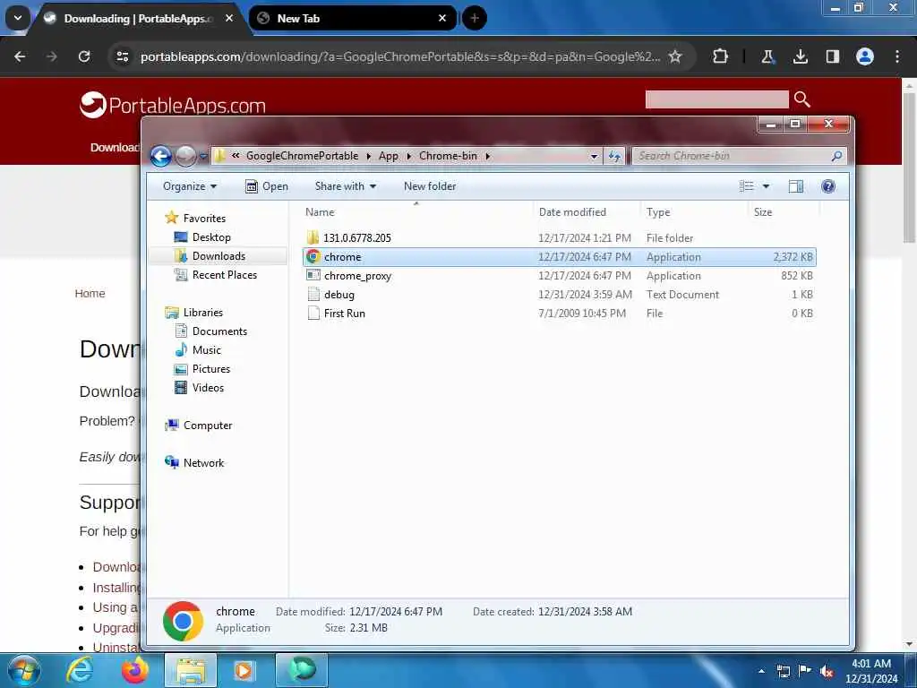Open the Videos library in sidebar
The image size is (917, 688).
(x=208, y=388)
